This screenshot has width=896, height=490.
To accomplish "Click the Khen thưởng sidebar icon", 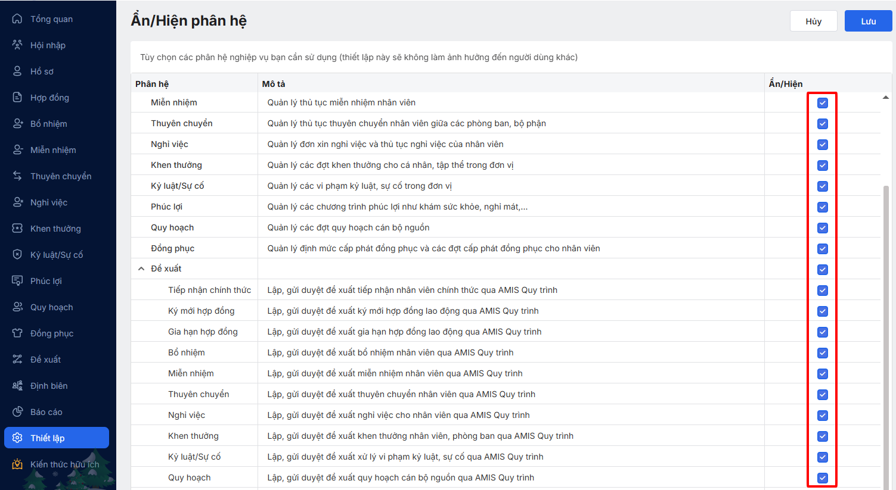I will pyautogui.click(x=17, y=229).
